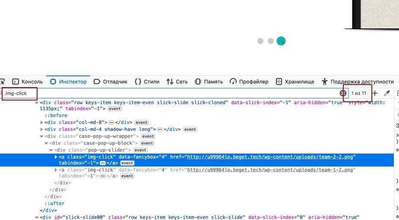Viewport: 399px width, 220px height.
Task: Select the ::before pseudo-element row
Action: coord(56,116)
